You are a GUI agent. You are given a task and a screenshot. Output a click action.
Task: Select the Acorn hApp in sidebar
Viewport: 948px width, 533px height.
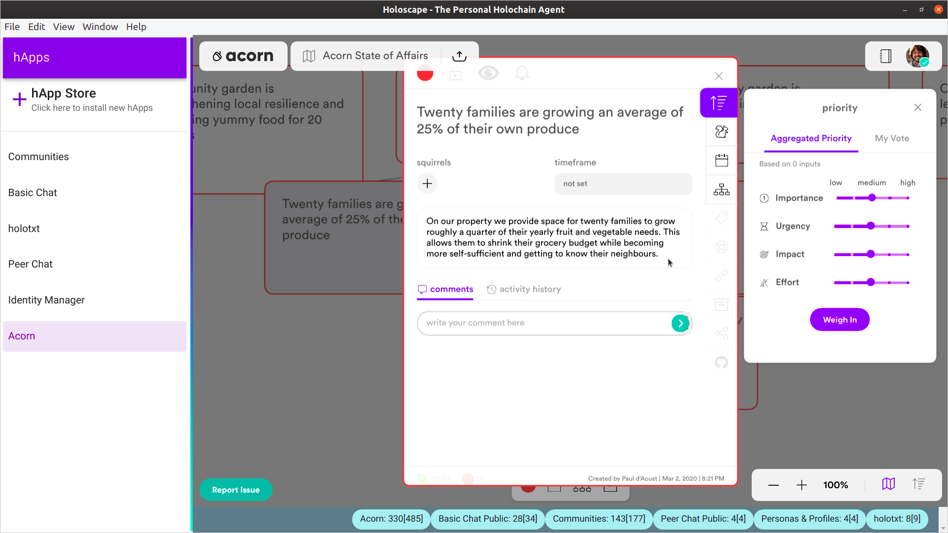[x=95, y=336]
